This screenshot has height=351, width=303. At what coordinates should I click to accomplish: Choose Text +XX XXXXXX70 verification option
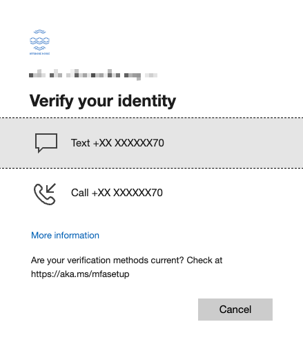coord(151,143)
